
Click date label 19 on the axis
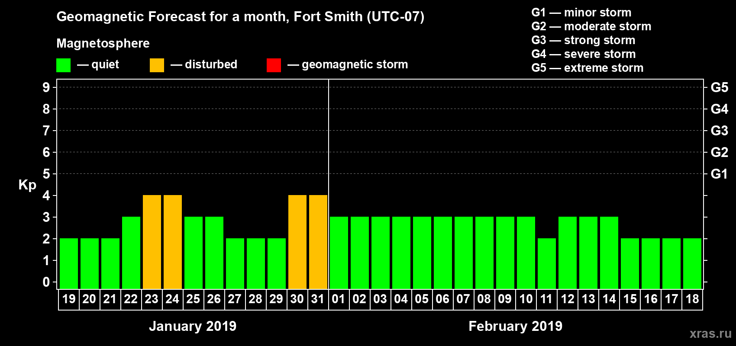point(69,299)
